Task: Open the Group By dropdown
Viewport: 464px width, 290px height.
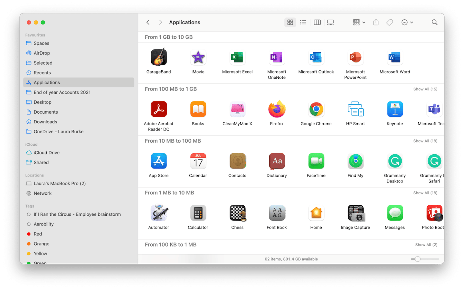Action: point(359,22)
